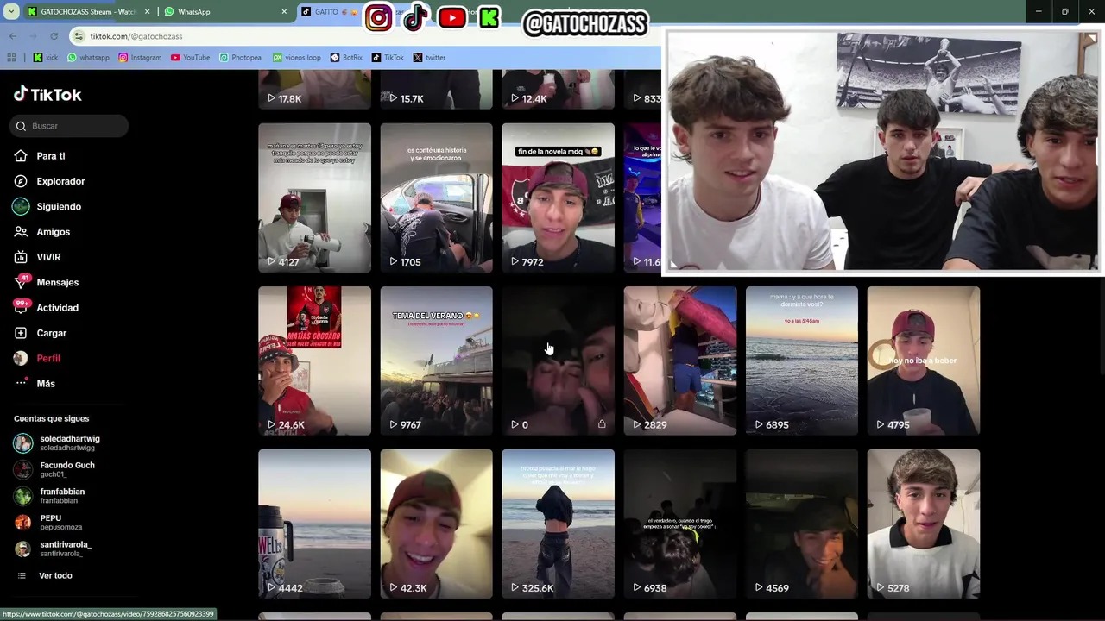Open the video with 1705 views

point(436,198)
